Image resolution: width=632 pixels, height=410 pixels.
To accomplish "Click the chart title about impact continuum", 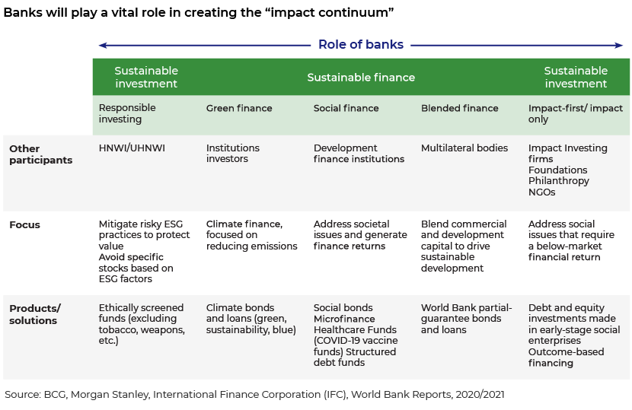I will coord(198,12).
